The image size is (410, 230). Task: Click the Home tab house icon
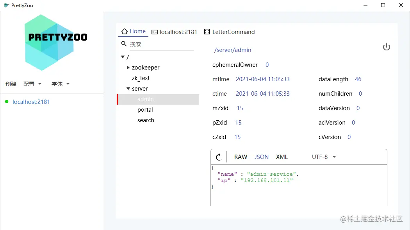[x=125, y=31]
